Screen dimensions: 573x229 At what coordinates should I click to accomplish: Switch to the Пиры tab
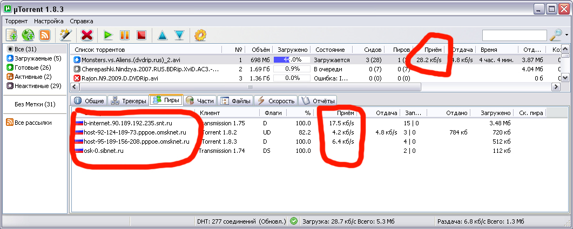pos(167,100)
